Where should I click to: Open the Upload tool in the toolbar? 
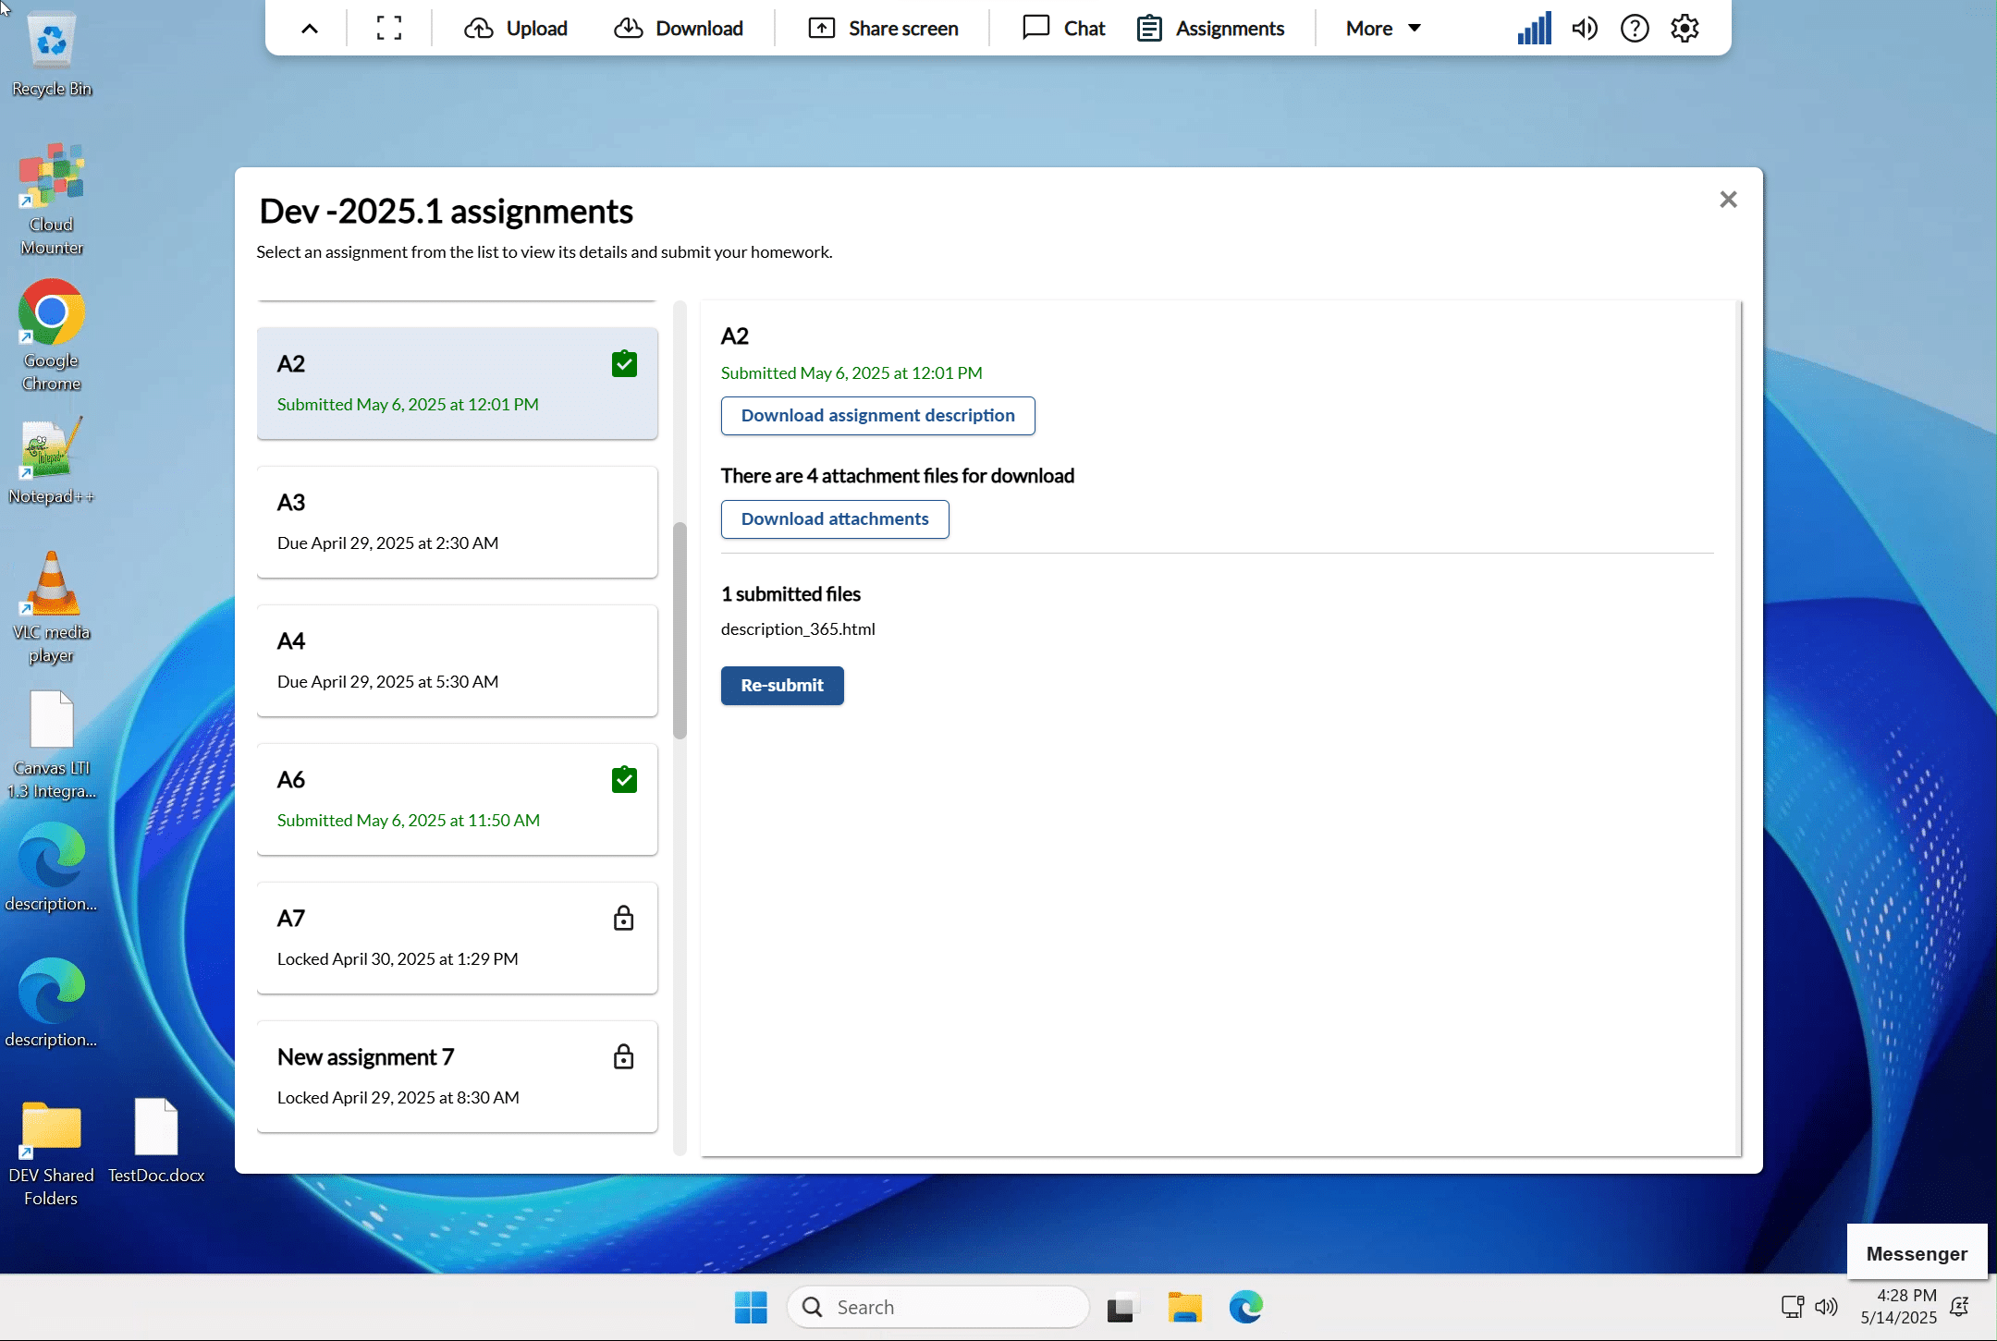click(516, 28)
